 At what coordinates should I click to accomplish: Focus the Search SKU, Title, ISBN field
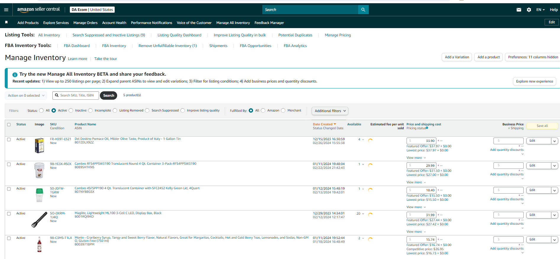point(76,95)
